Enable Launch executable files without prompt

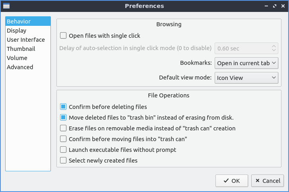point(63,150)
